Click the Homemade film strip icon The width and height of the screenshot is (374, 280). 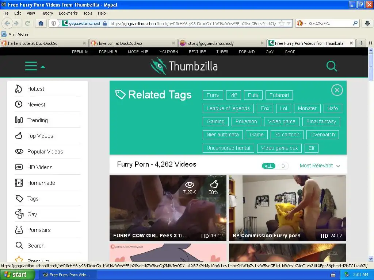tap(19, 183)
